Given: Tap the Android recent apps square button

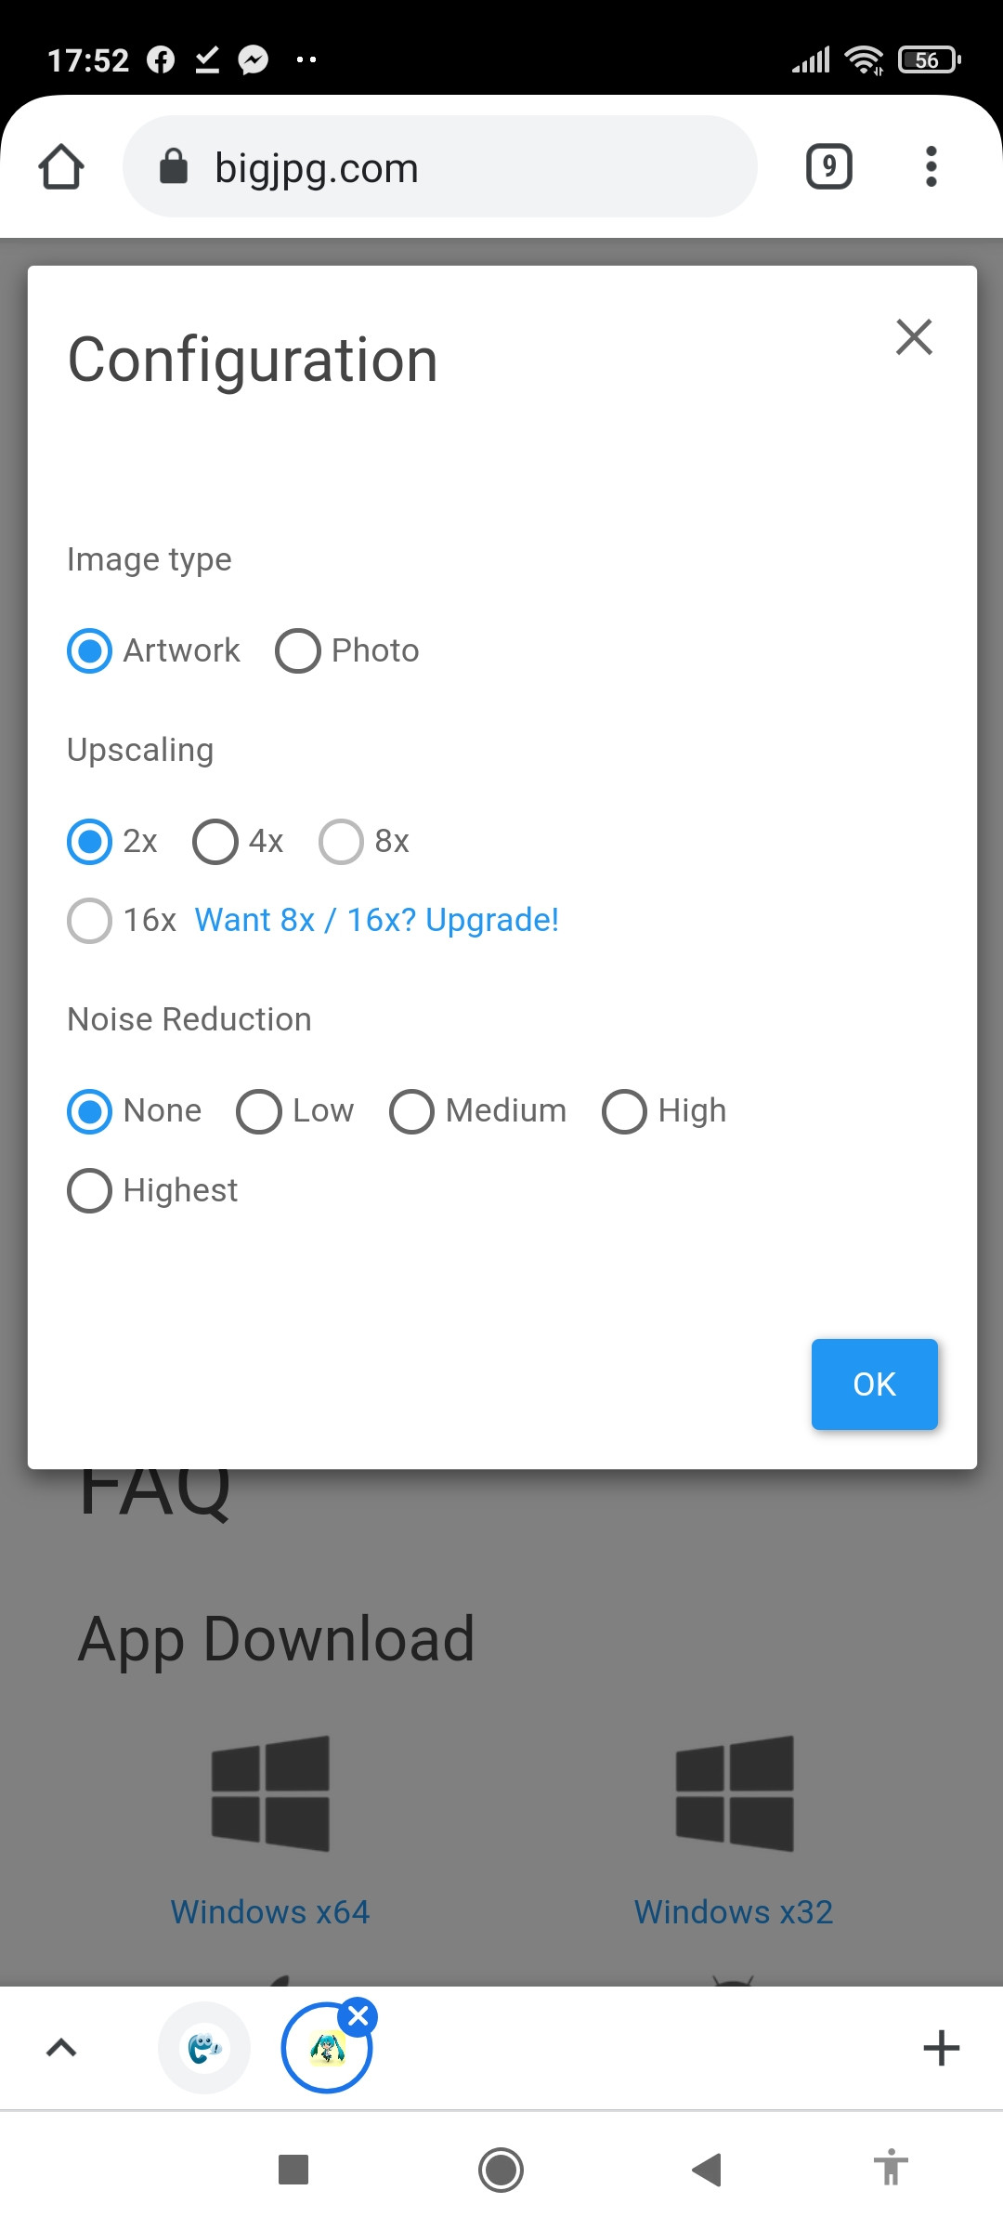Looking at the screenshot, I should (x=293, y=2171).
